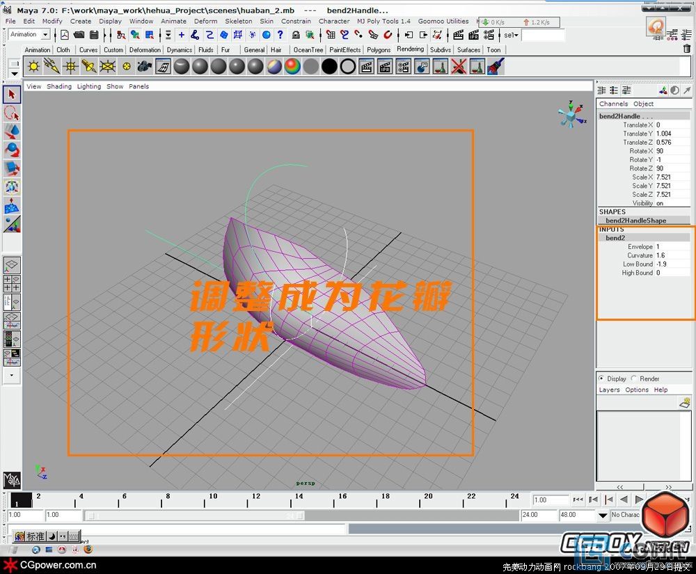The image size is (696, 574).
Task: Pick the Rotate tool with the blue sphere
Action: coord(12,150)
